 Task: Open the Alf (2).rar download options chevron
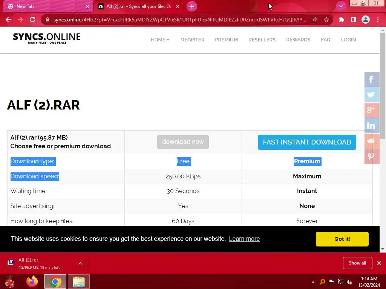[80, 263]
